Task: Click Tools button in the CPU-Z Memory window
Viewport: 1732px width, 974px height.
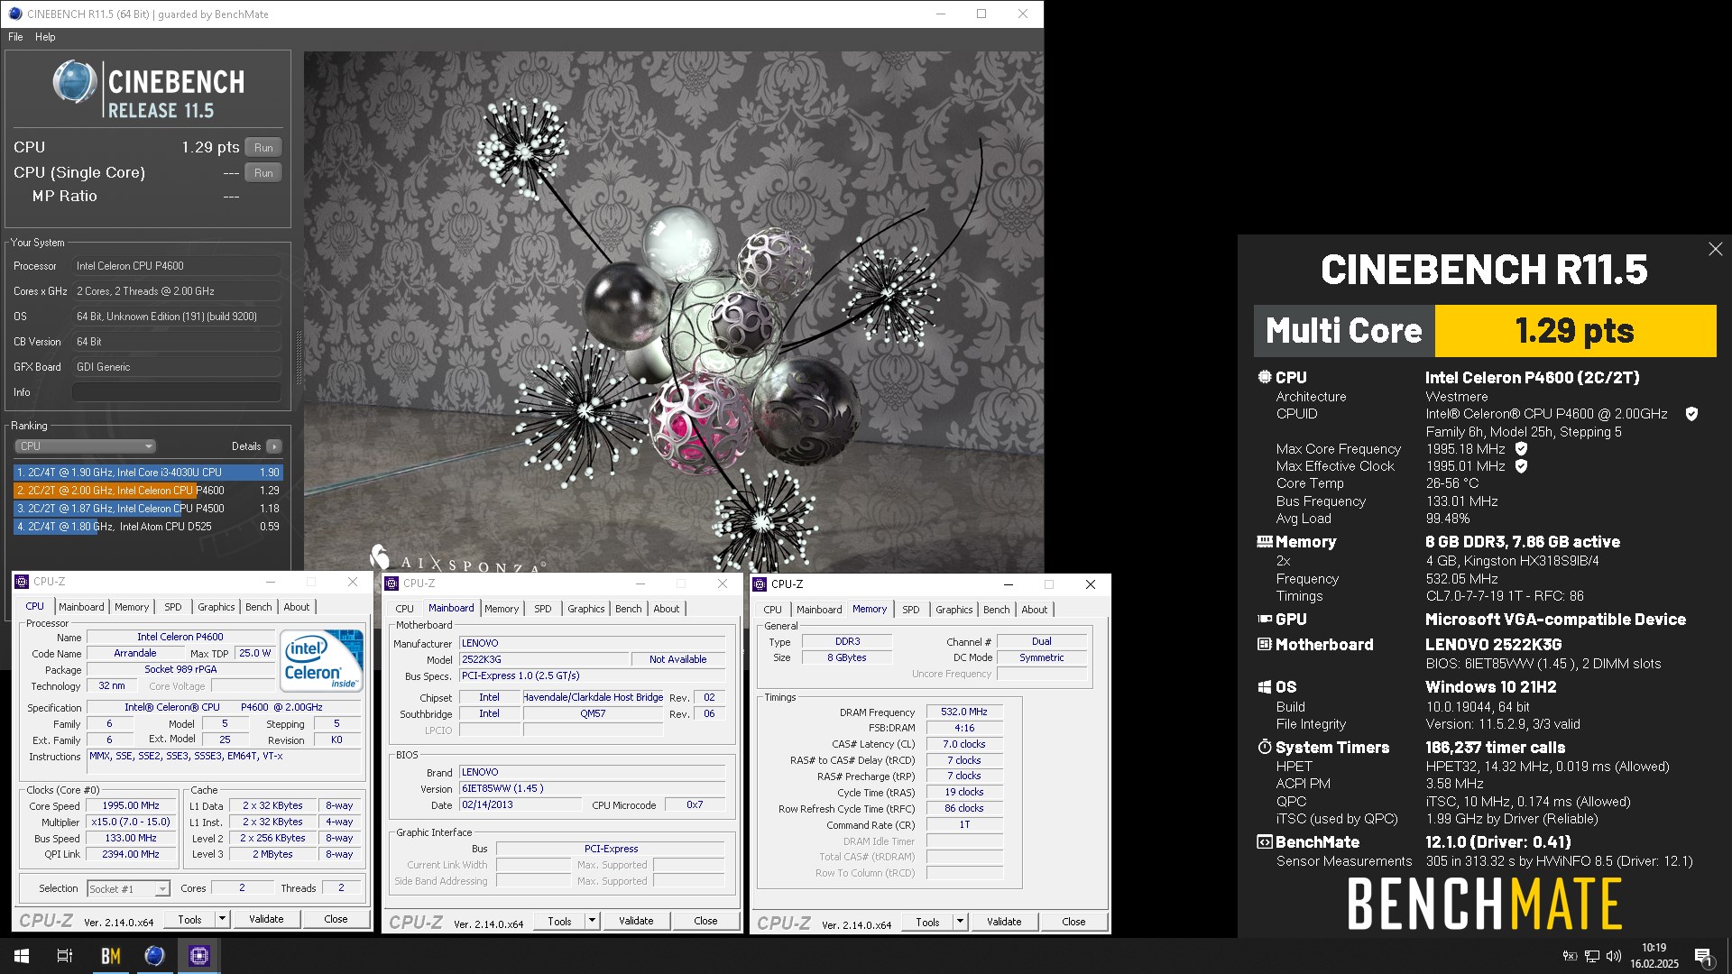Action: (x=927, y=922)
